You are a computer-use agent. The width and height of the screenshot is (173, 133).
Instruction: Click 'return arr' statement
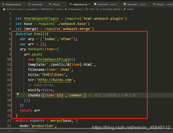(x=30, y=110)
